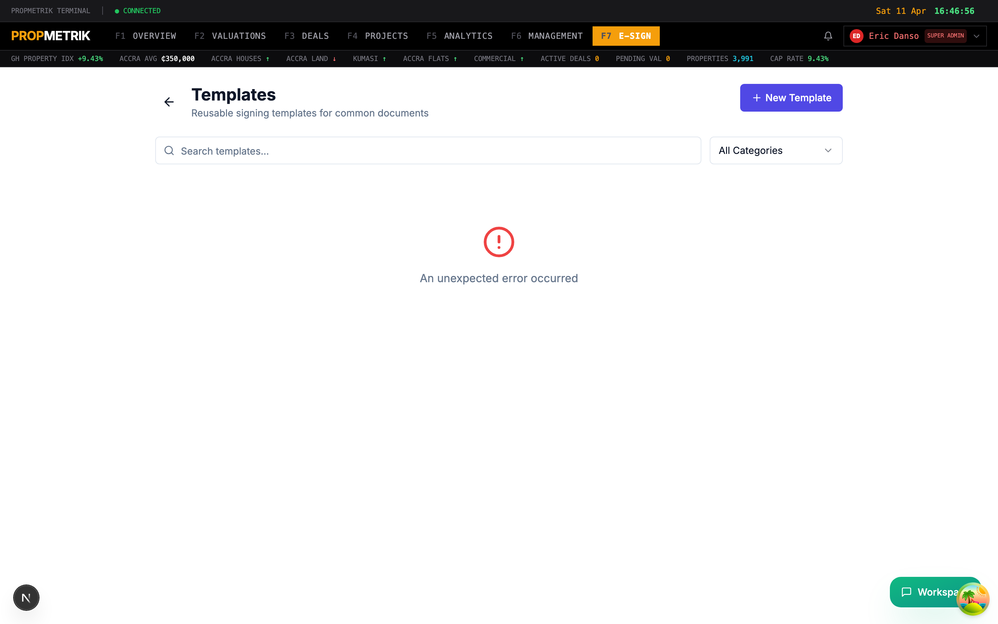This screenshot has width=998, height=624.
Task: Open the F3 Deals tab
Action: pos(306,36)
